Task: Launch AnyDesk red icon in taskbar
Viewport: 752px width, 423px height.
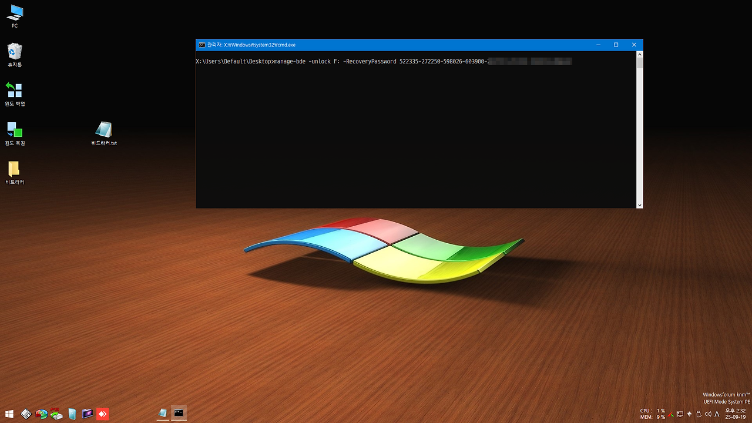Action: tap(102, 414)
